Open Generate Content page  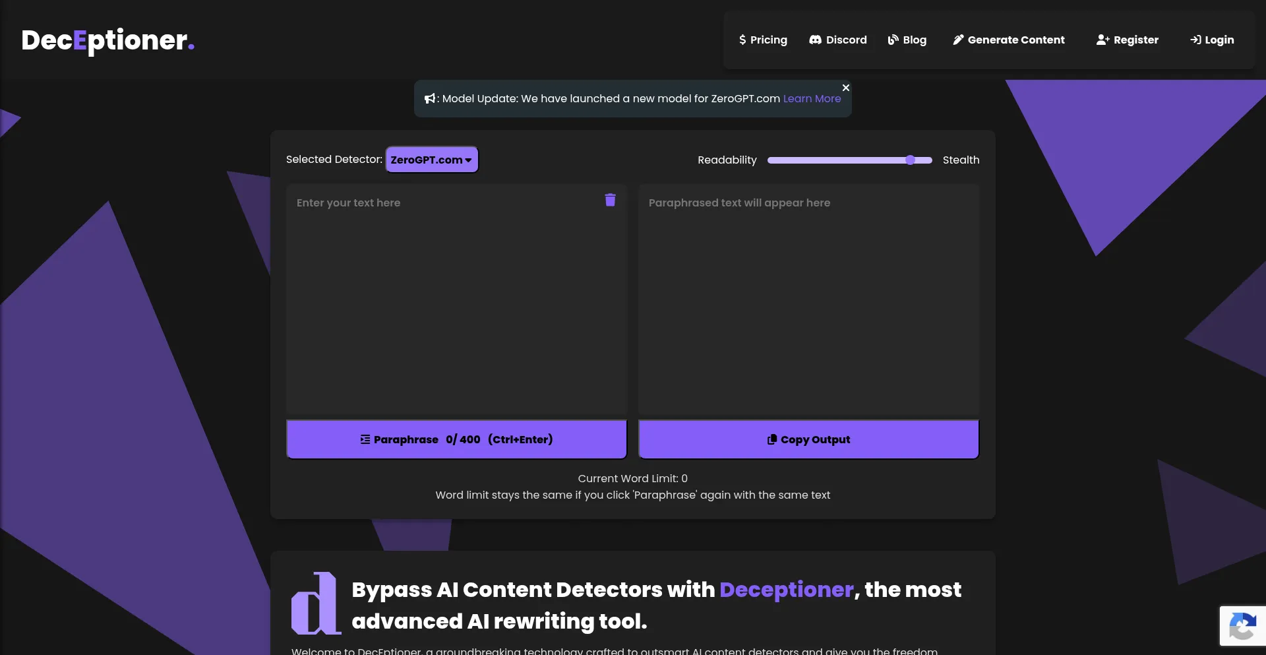pyautogui.click(x=1009, y=40)
